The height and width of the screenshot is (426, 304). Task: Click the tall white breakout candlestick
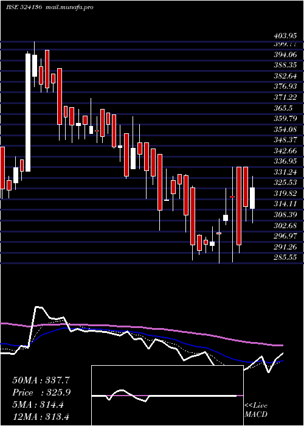pyautogui.click(x=28, y=113)
